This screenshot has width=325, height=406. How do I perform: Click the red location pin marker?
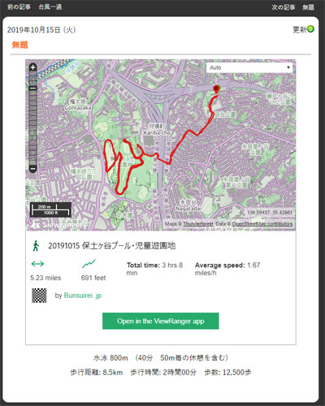216,89
